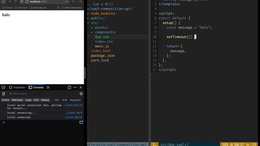Switch to the Console tab
This screenshot has width=260, height=146.
[36, 88]
